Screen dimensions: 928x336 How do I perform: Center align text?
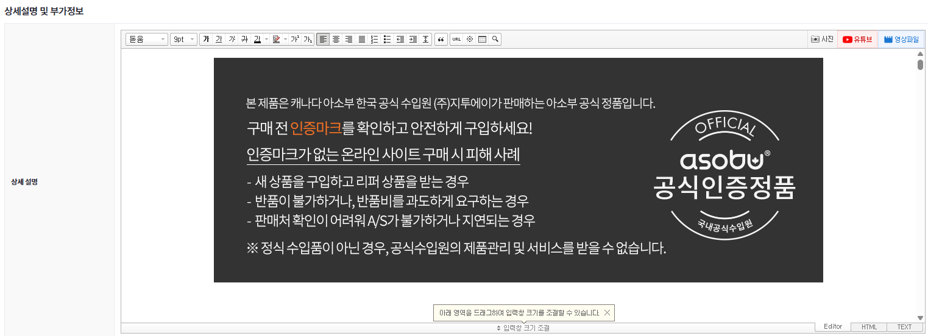coord(336,39)
